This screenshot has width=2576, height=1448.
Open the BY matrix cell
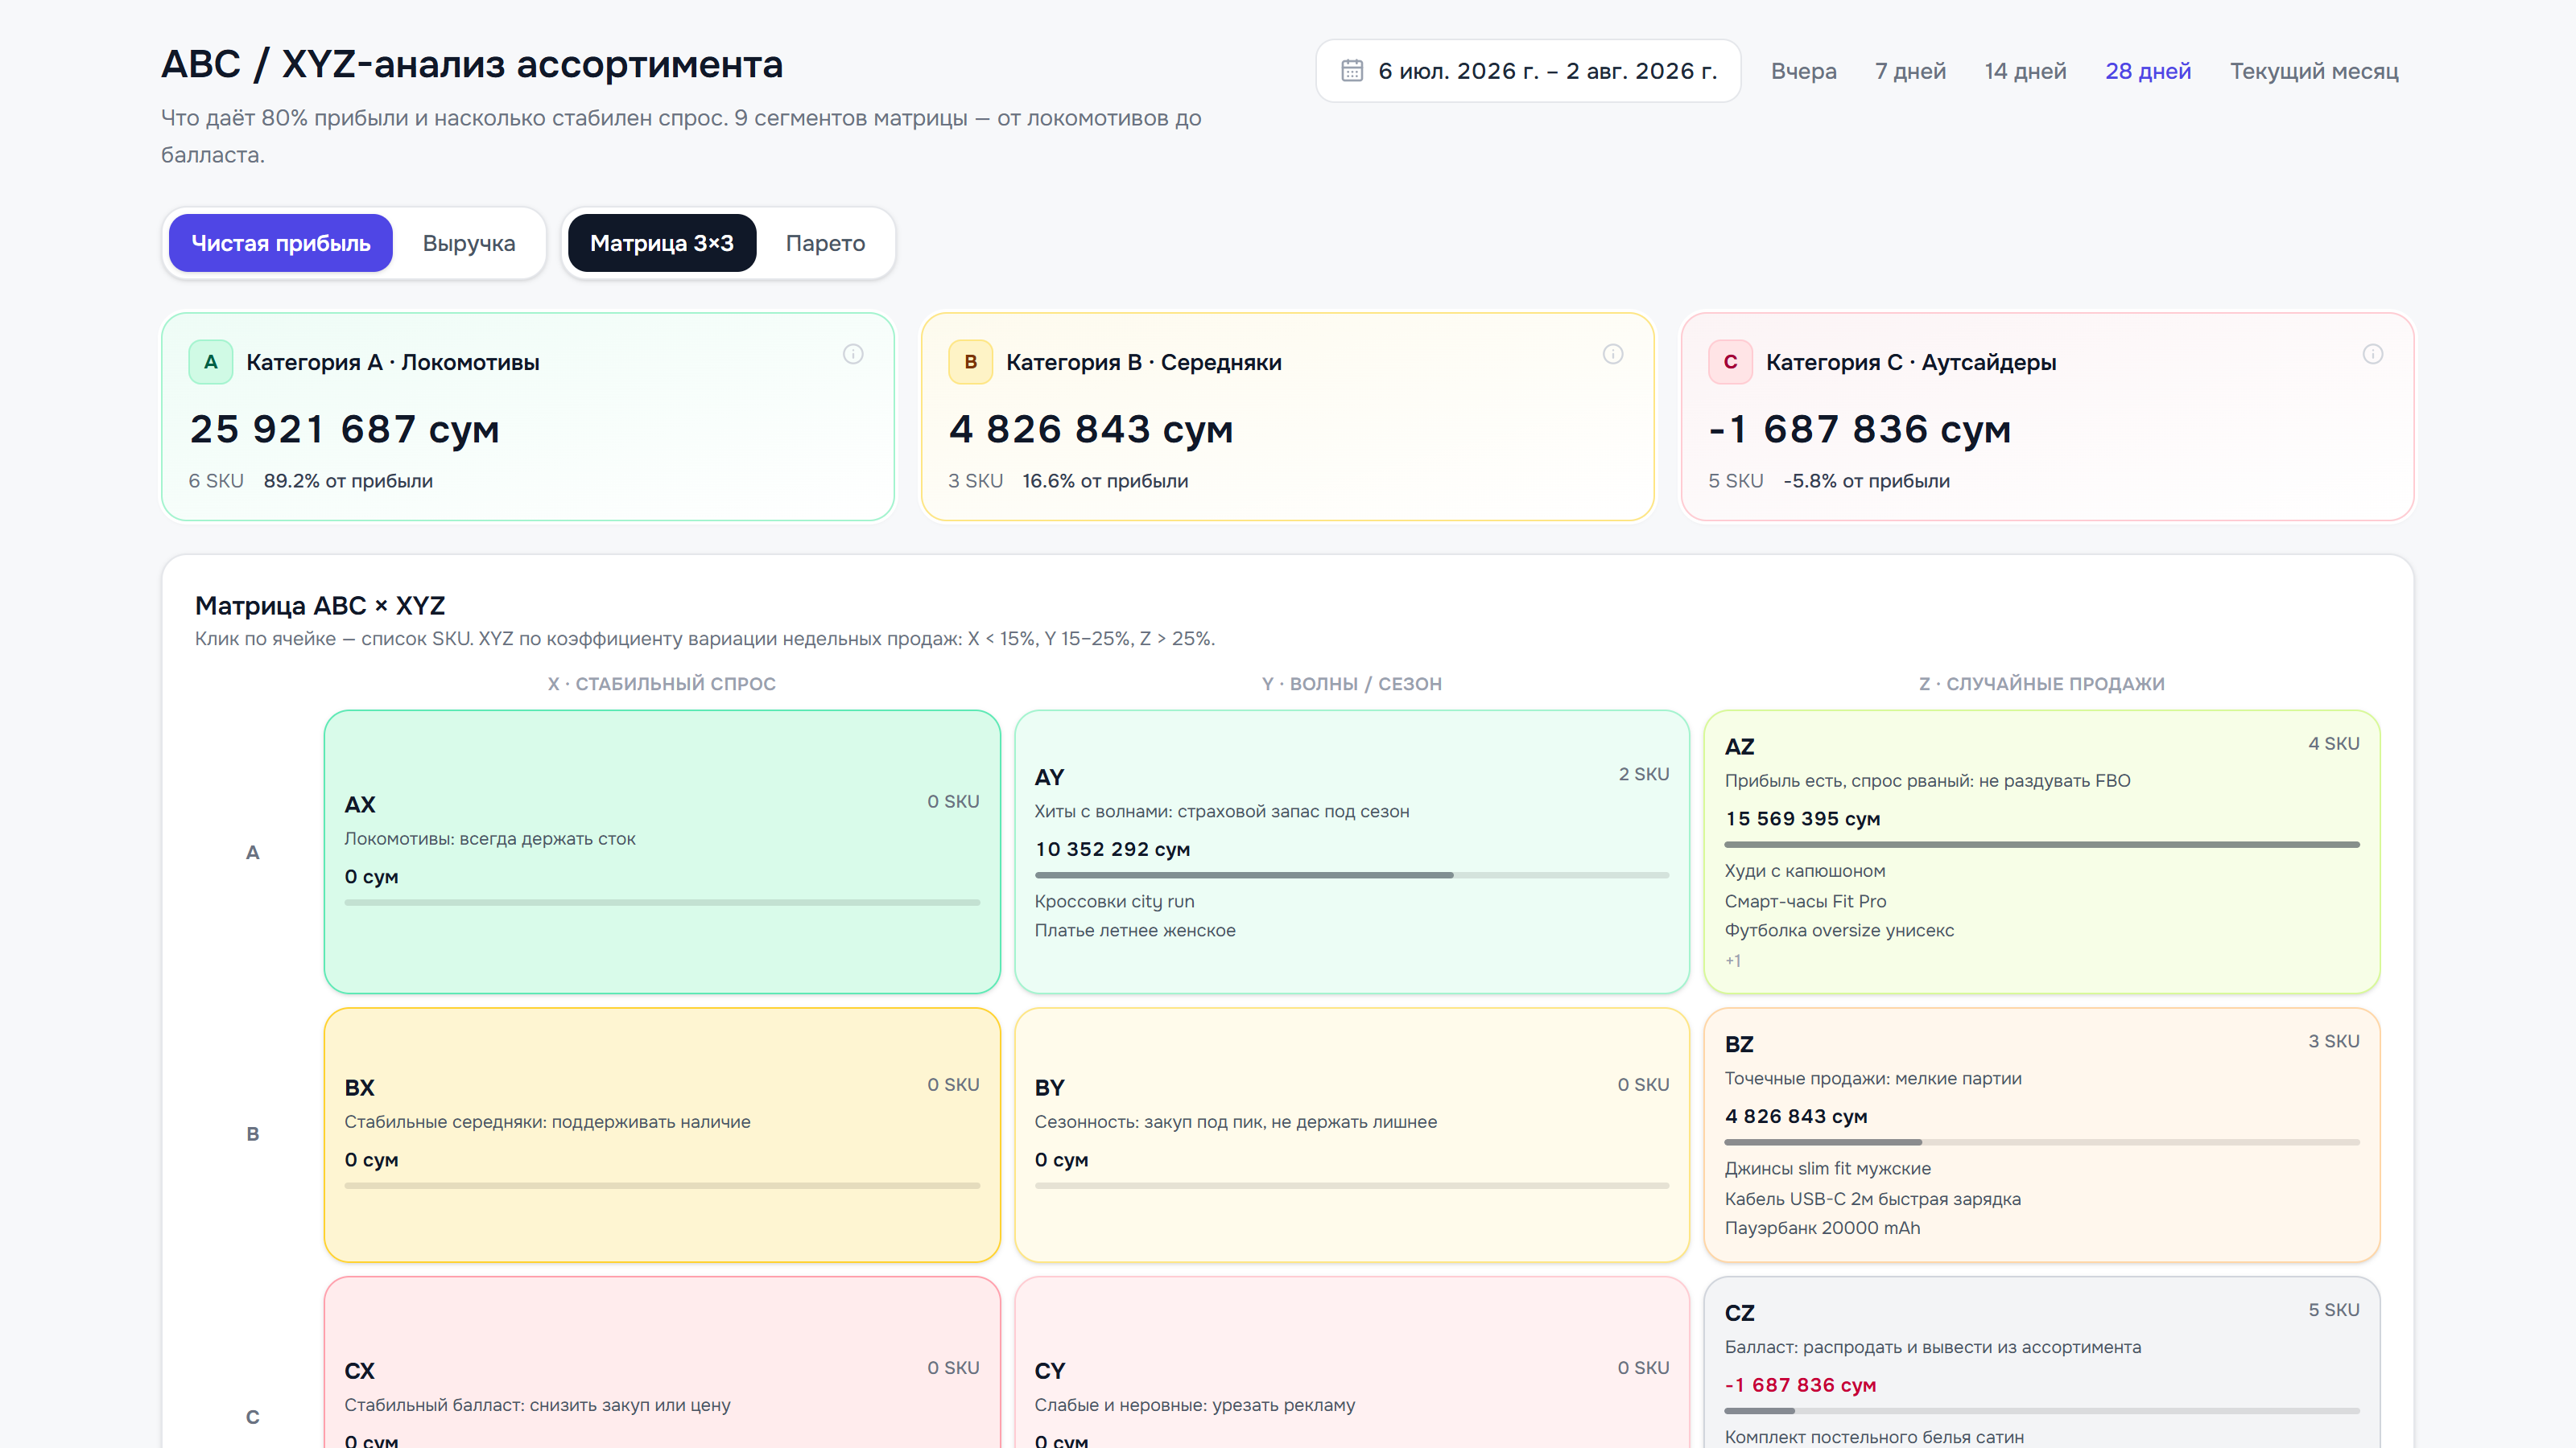(1352, 1134)
